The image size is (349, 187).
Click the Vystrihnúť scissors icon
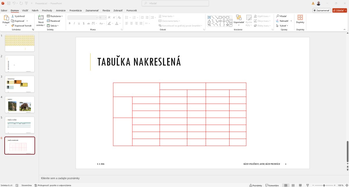[13, 16]
